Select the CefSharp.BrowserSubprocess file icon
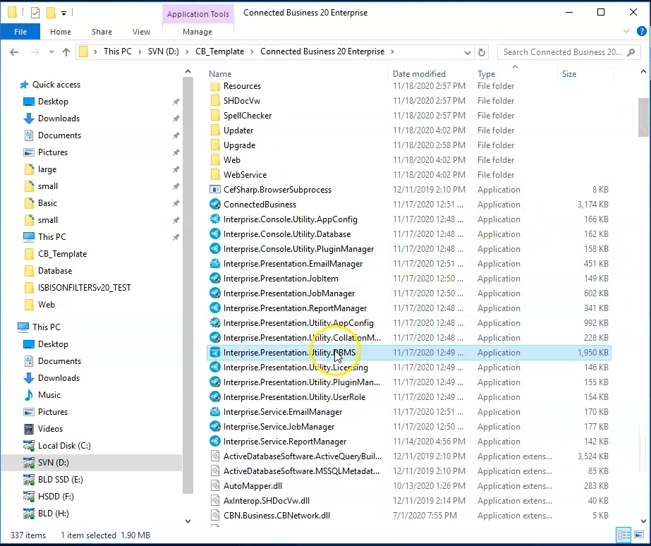This screenshot has width=651, height=546. [216, 190]
